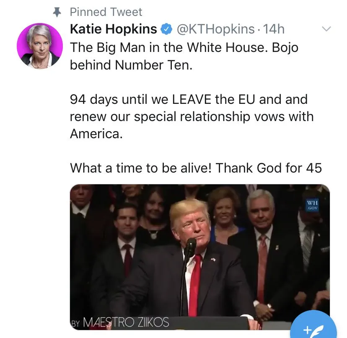Click the WH.GOV watermark in video
This screenshot has width=347, height=338.
(x=313, y=205)
